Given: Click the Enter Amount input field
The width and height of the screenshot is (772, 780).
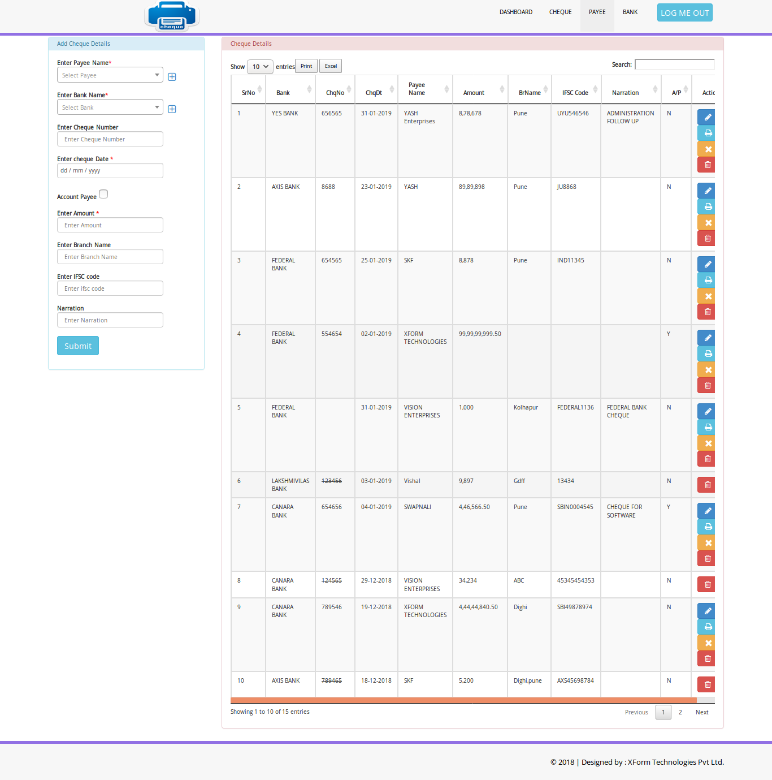Looking at the screenshot, I should [110, 225].
